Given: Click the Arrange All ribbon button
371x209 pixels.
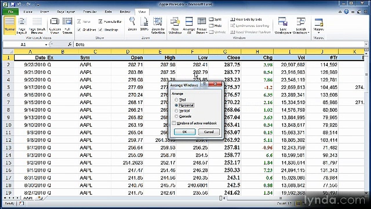Looking at the screenshot, I should click(189, 26).
